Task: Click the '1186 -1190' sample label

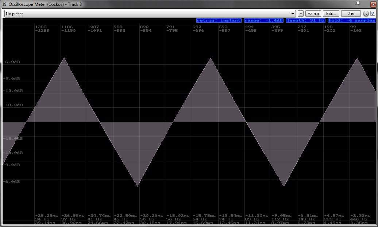Action: point(69,29)
